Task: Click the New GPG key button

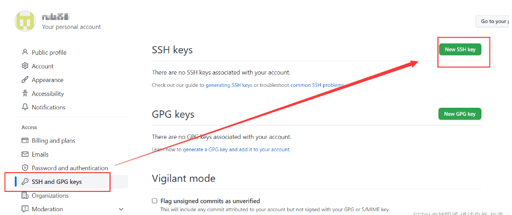Action: pyautogui.click(x=460, y=114)
